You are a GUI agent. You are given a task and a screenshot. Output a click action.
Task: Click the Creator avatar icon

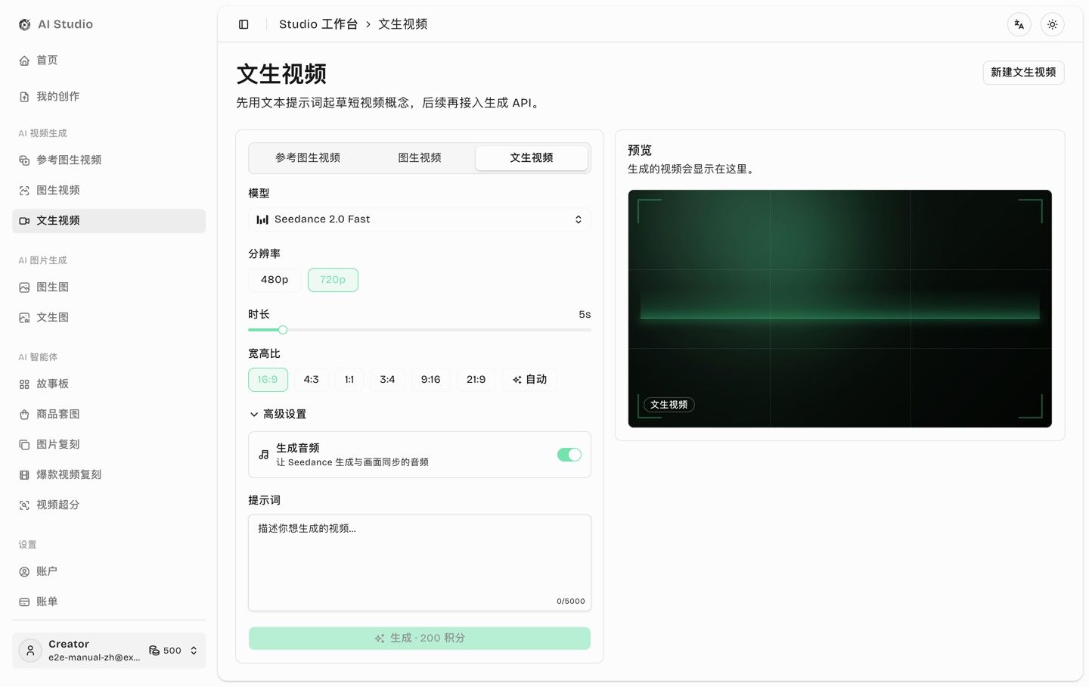tap(30, 651)
